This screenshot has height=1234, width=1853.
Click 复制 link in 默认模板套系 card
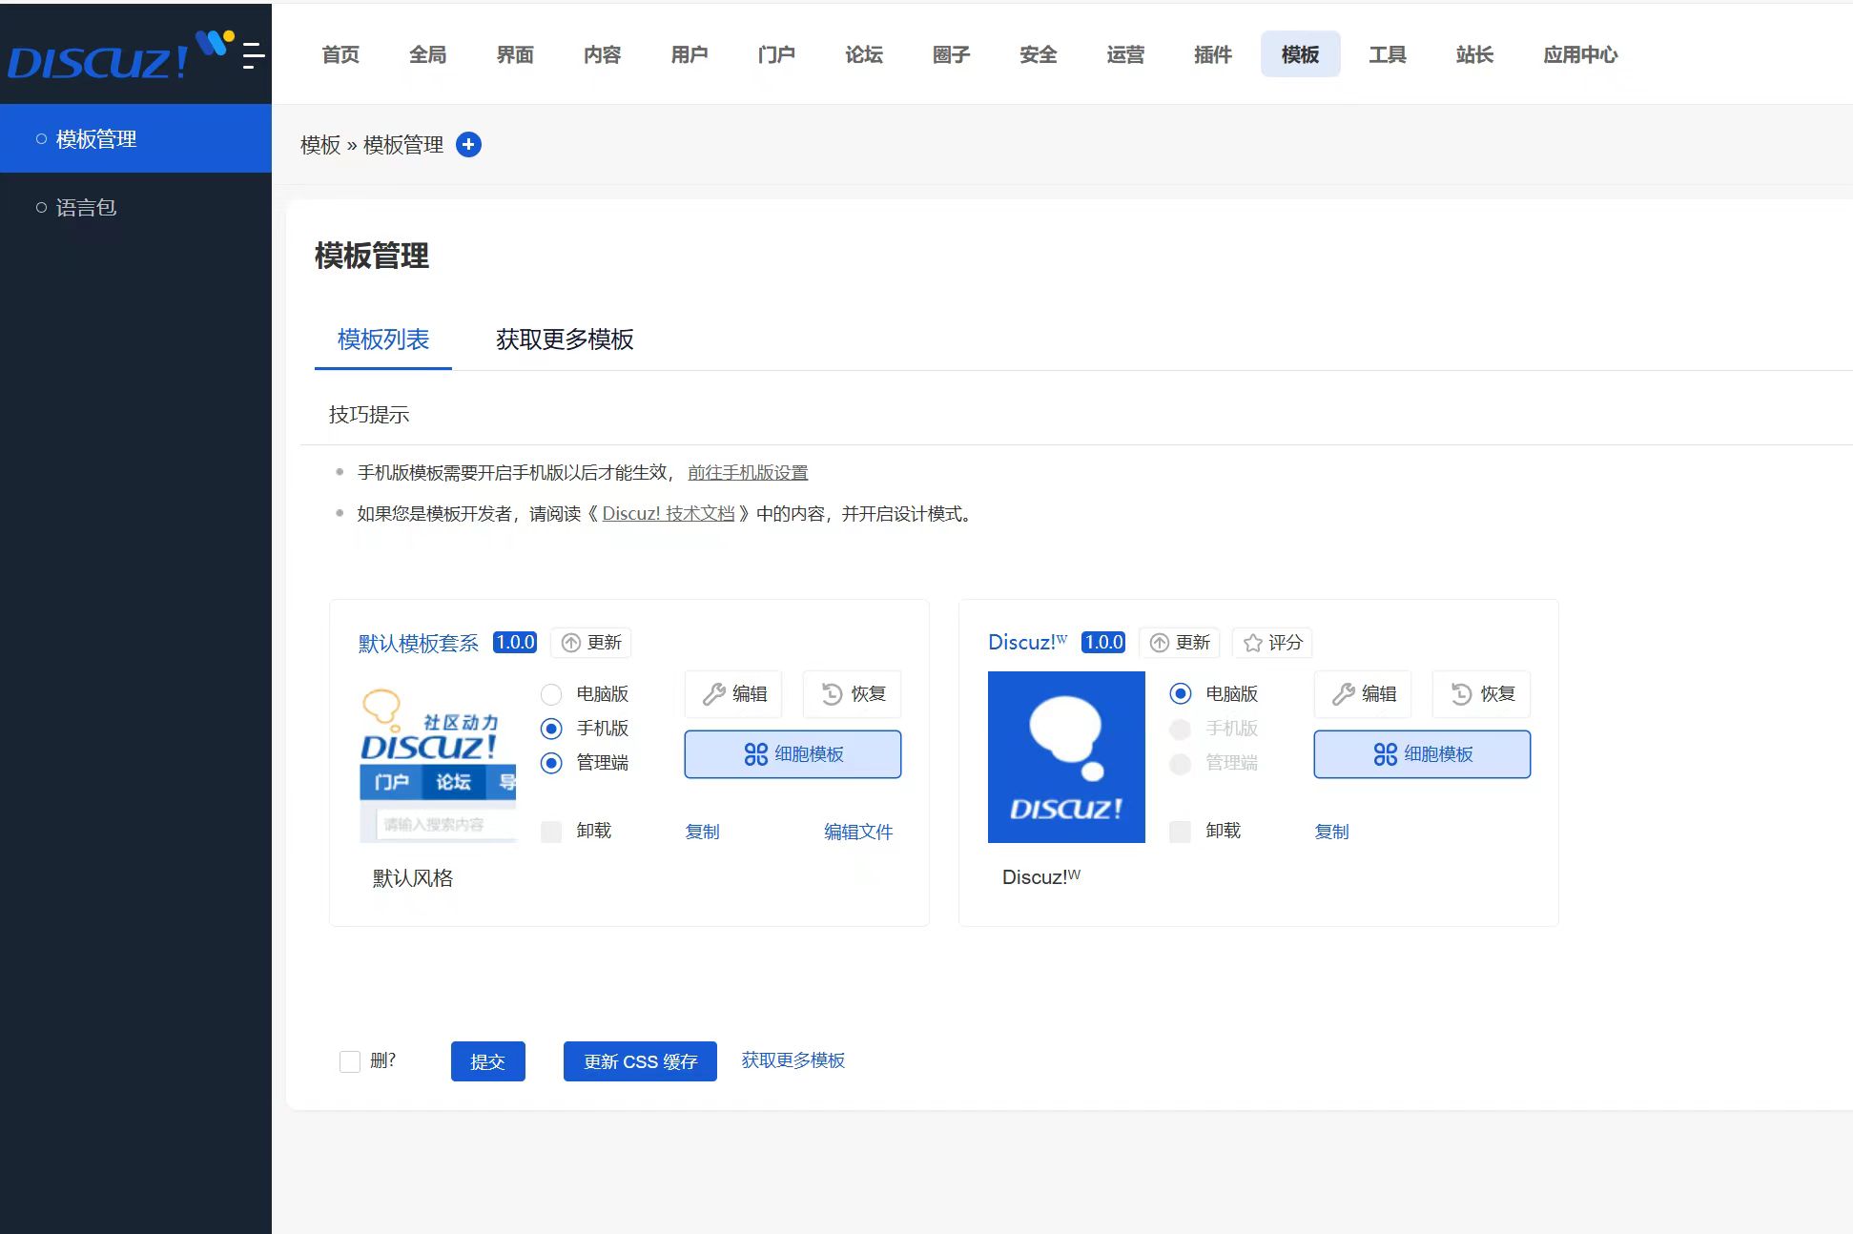(x=702, y=832)
